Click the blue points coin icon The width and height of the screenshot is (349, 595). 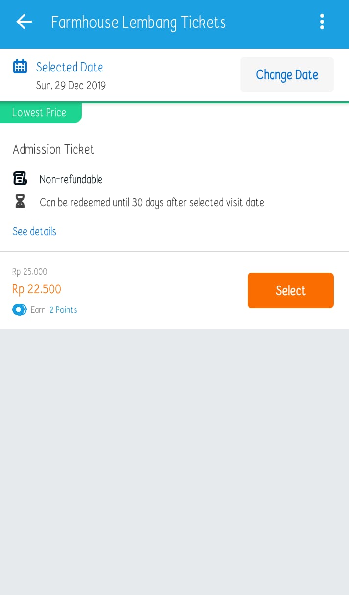20,309
